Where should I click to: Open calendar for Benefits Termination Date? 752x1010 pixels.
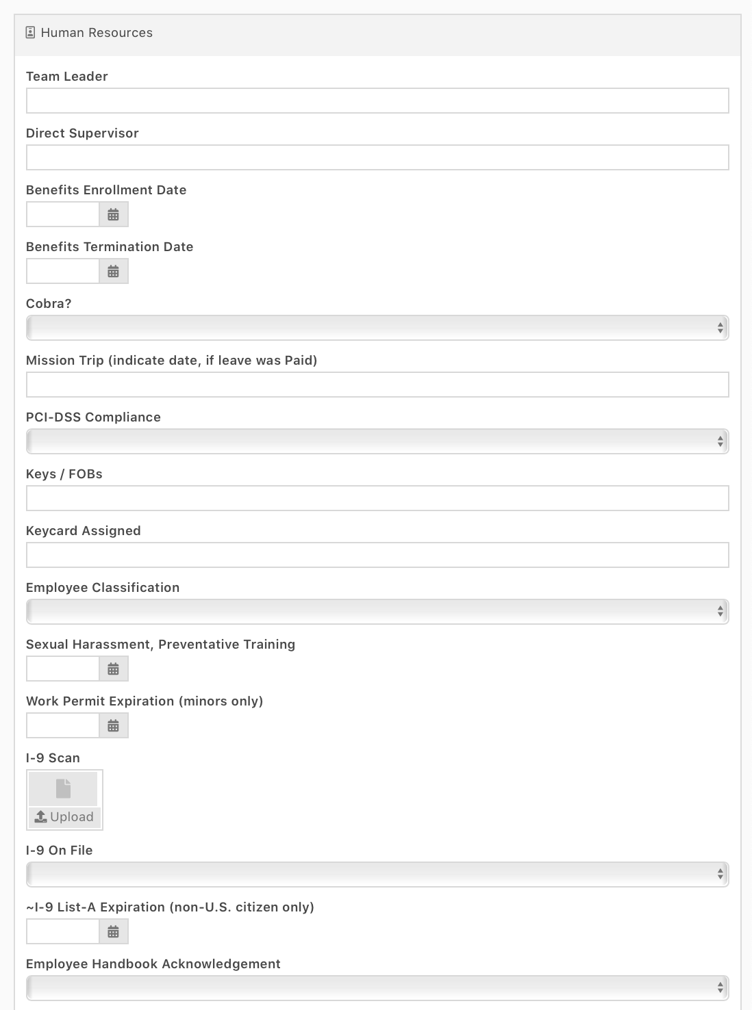click(114, 271)
